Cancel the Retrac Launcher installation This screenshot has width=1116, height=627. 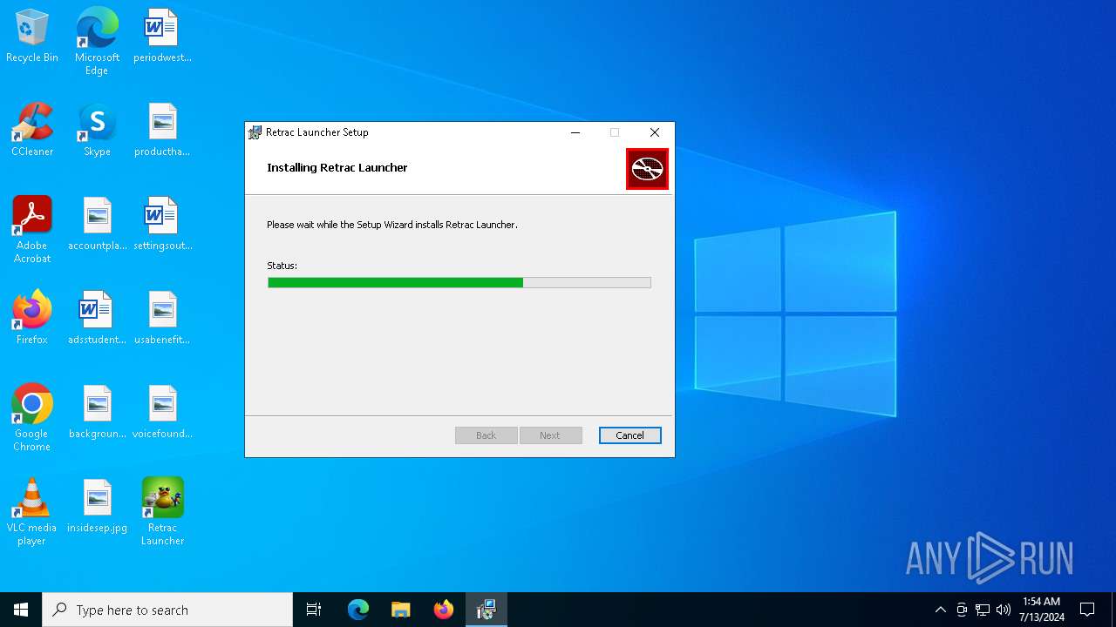click(x=629, y=435)
